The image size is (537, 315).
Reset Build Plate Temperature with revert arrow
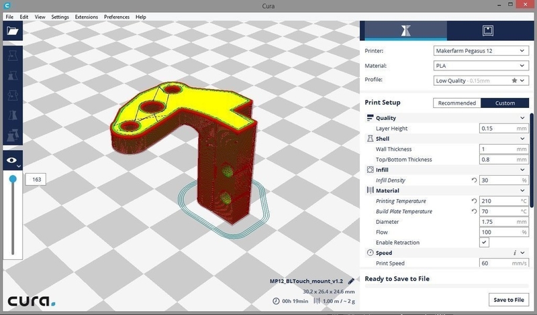[x=474, y=212]
